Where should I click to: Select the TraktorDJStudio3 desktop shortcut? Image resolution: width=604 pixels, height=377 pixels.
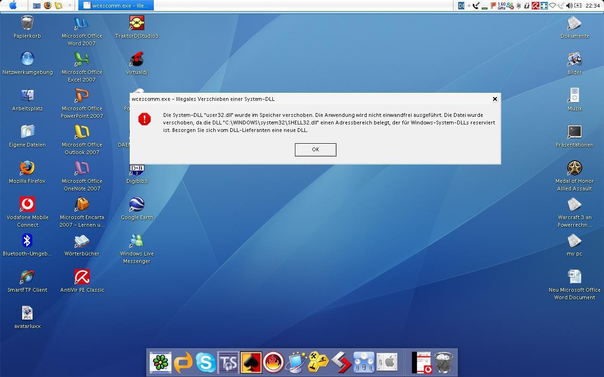(137, 27)
